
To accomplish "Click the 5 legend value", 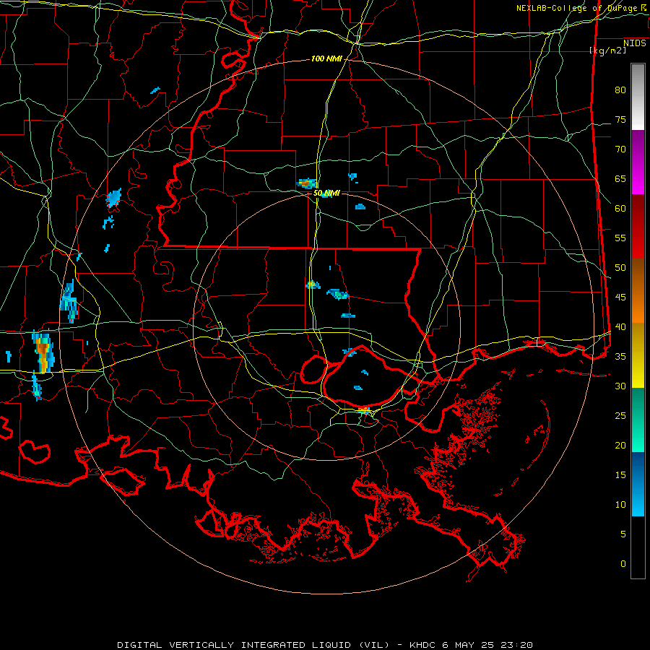I will click(623, 534).
